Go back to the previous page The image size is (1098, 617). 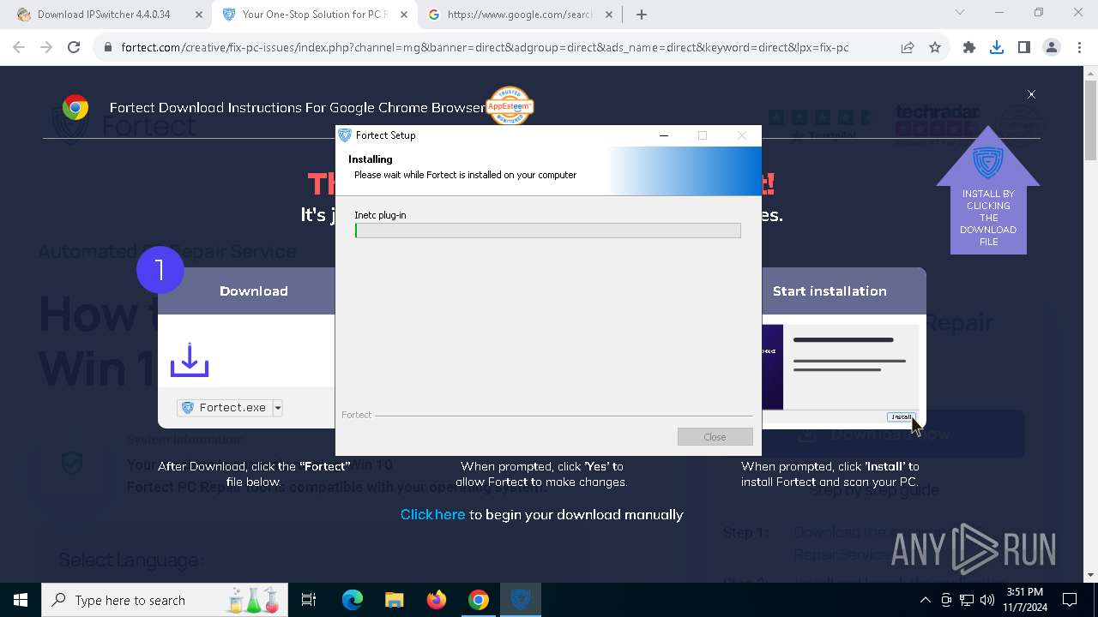click(x=19, y=48)
